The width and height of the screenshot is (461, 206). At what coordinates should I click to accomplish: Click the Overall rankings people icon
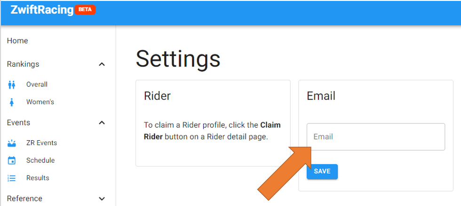(x=12, y=85)
